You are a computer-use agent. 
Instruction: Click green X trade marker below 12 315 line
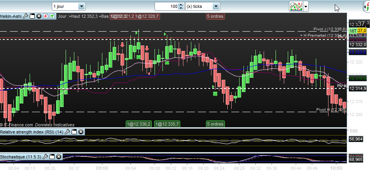215,94
